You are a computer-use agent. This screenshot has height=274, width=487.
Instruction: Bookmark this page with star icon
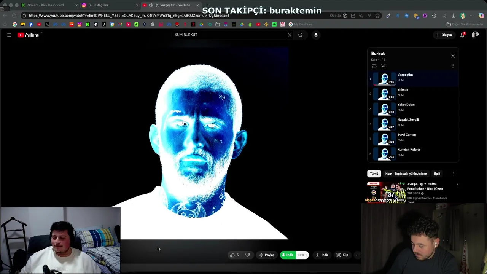point(377,16)
